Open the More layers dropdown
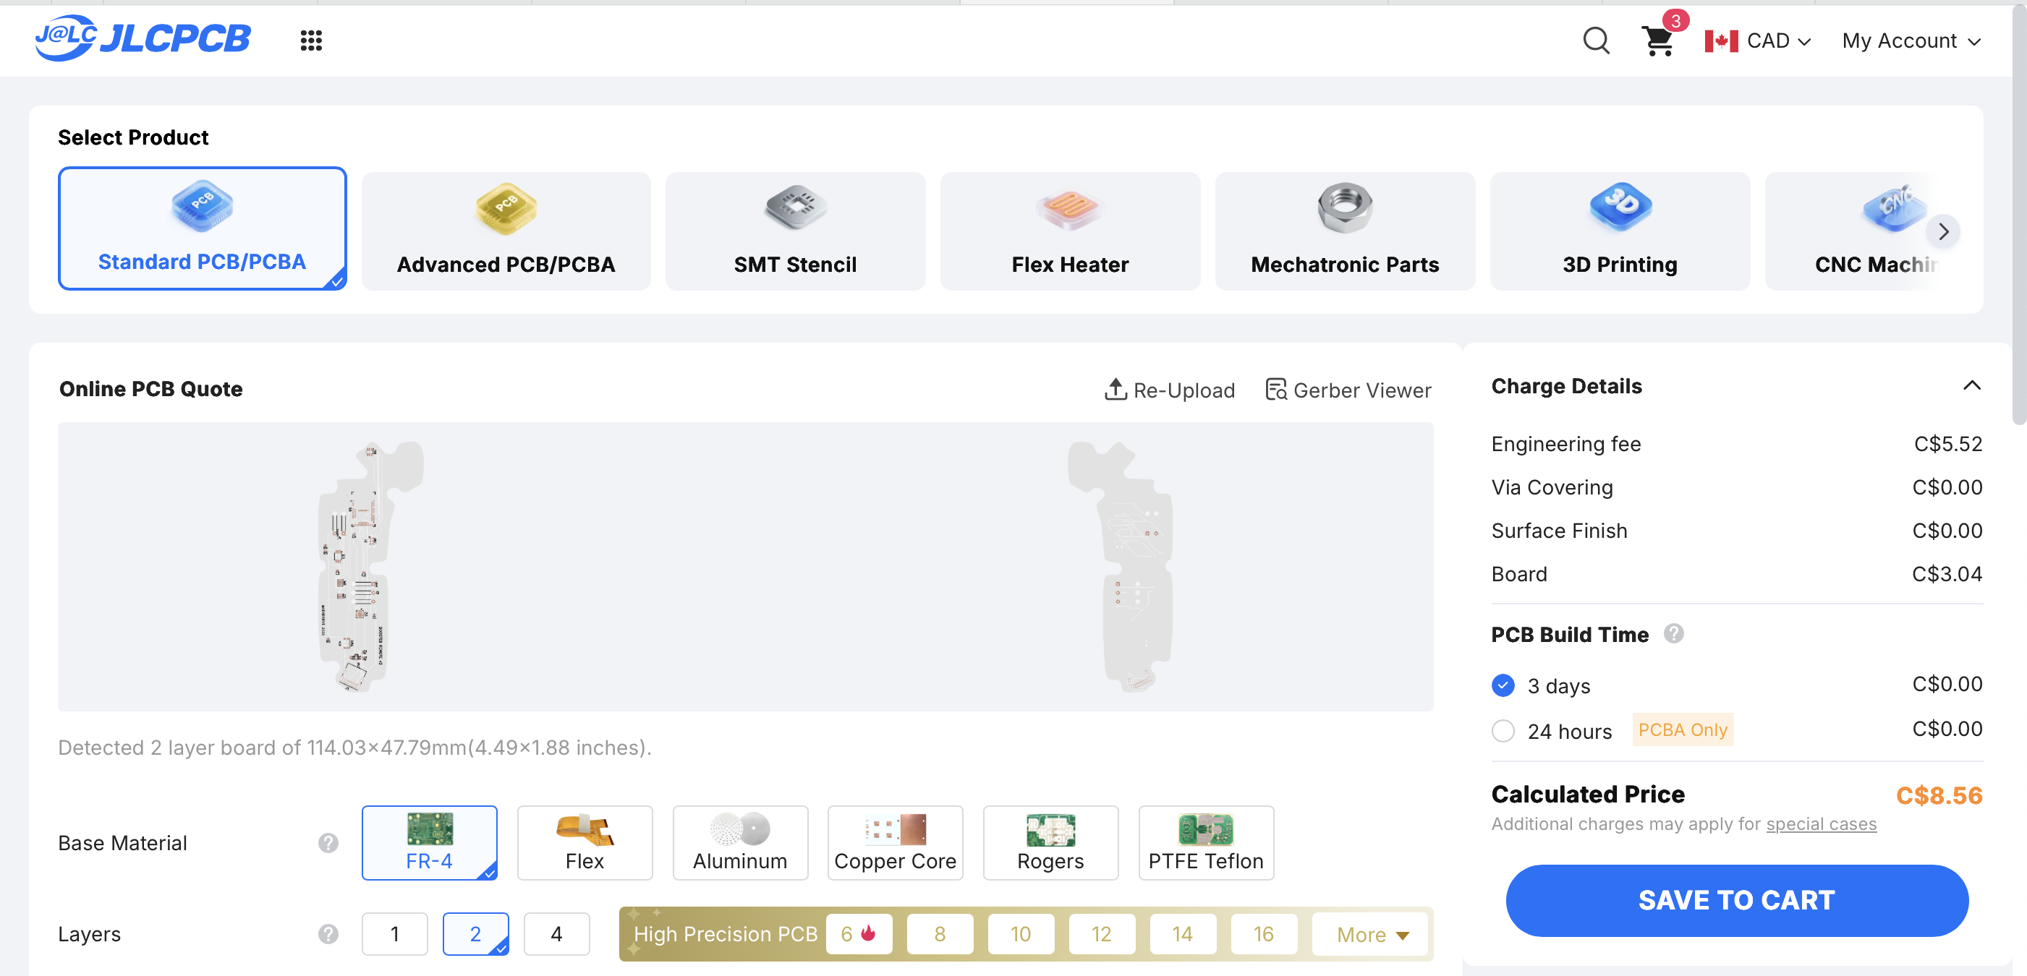Screen dimensions: 2027x976 coord(1371,934)
